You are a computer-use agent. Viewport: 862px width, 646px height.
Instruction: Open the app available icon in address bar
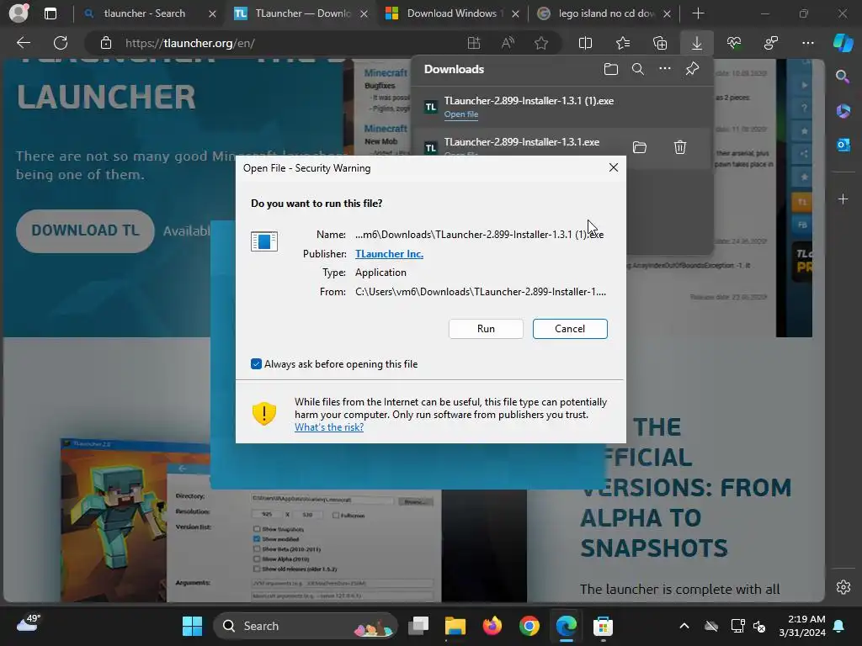pos(473,43)
